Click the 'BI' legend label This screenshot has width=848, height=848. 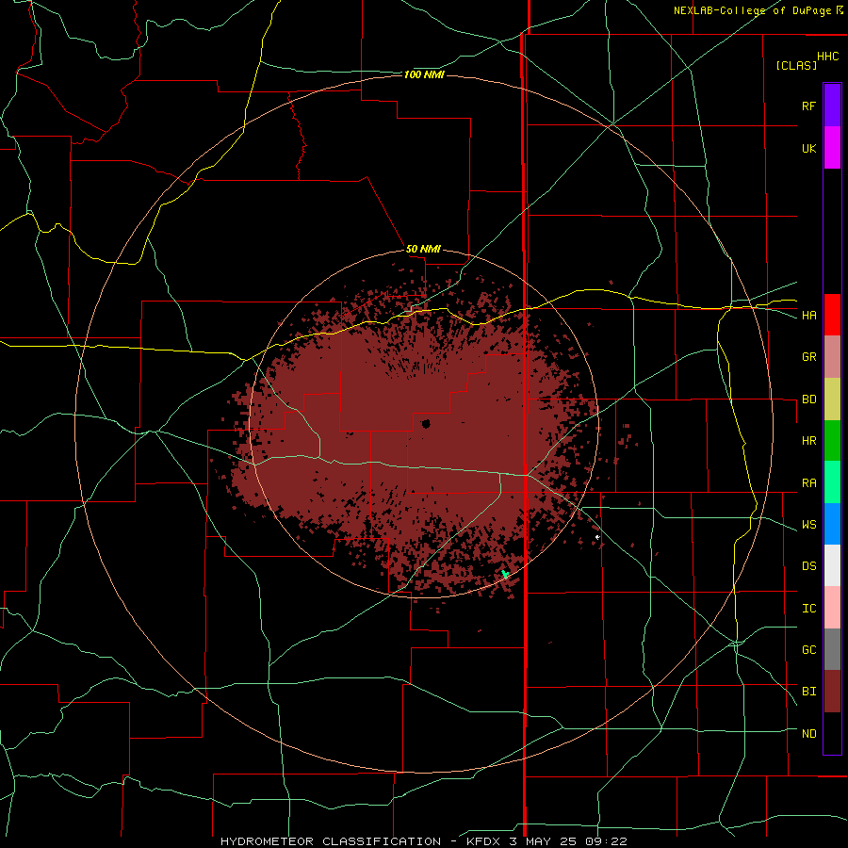pyautogui.click(x=808, y=692)
